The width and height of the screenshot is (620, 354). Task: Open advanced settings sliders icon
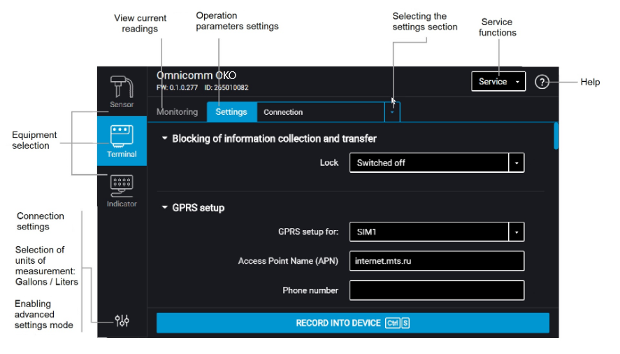pyautogui.click(x=122, y=320)
